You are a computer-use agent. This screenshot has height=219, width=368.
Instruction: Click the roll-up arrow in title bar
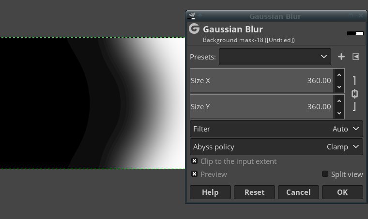tap(200, 15)
